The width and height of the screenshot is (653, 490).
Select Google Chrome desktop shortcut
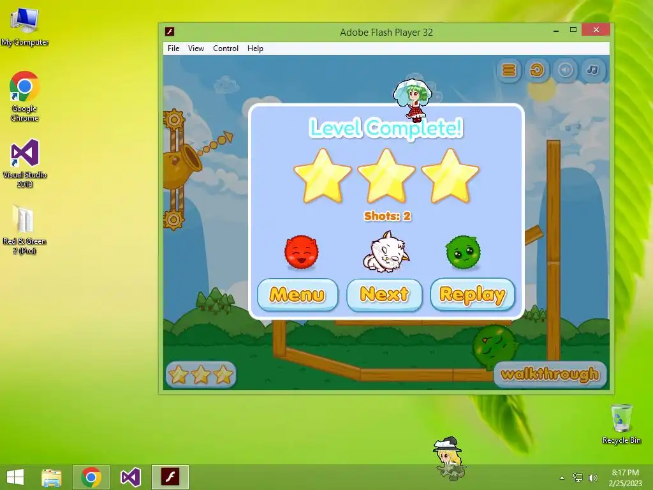click(x=25, y=96)
